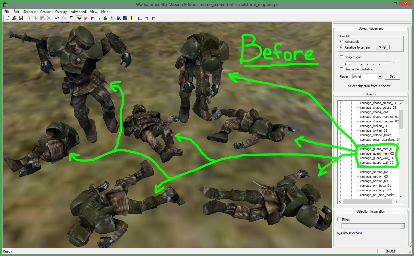Screen dimensions: 414x256
Task: Save the current mission
Action: pyautogui.click(x=21, y=18)
